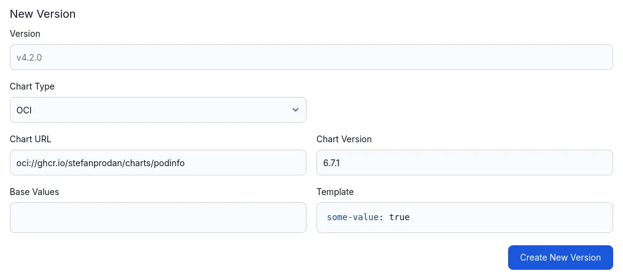Click the true value in Template
623x279 pixels.
click(x=399, y=217)
